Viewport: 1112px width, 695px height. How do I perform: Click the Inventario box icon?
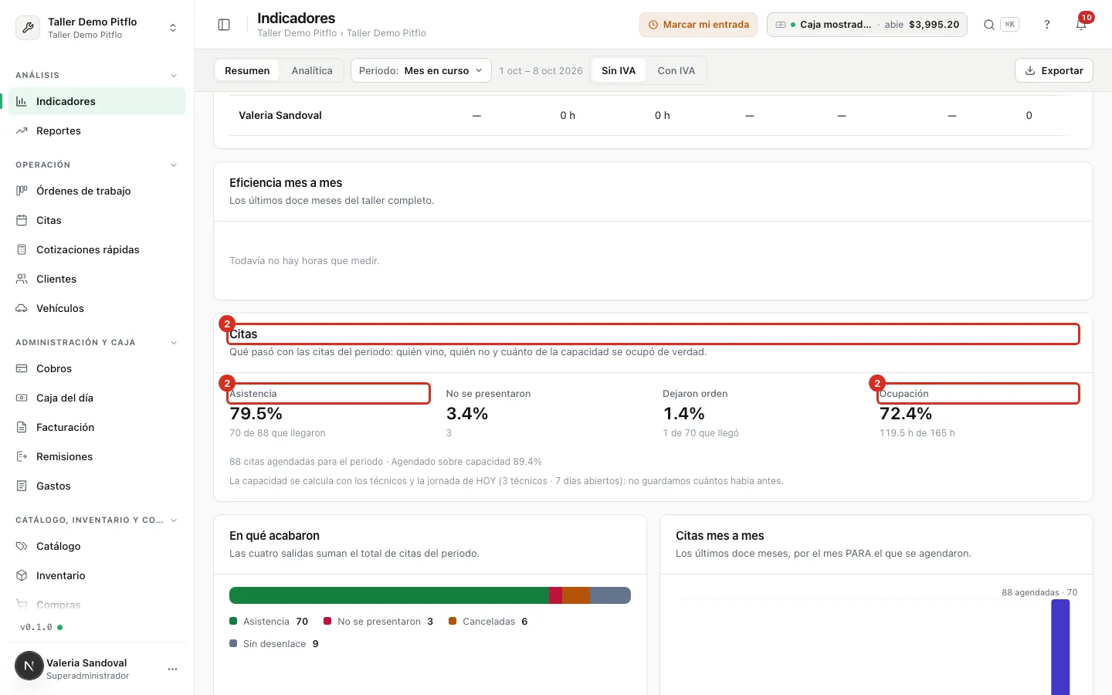(22, 575)
